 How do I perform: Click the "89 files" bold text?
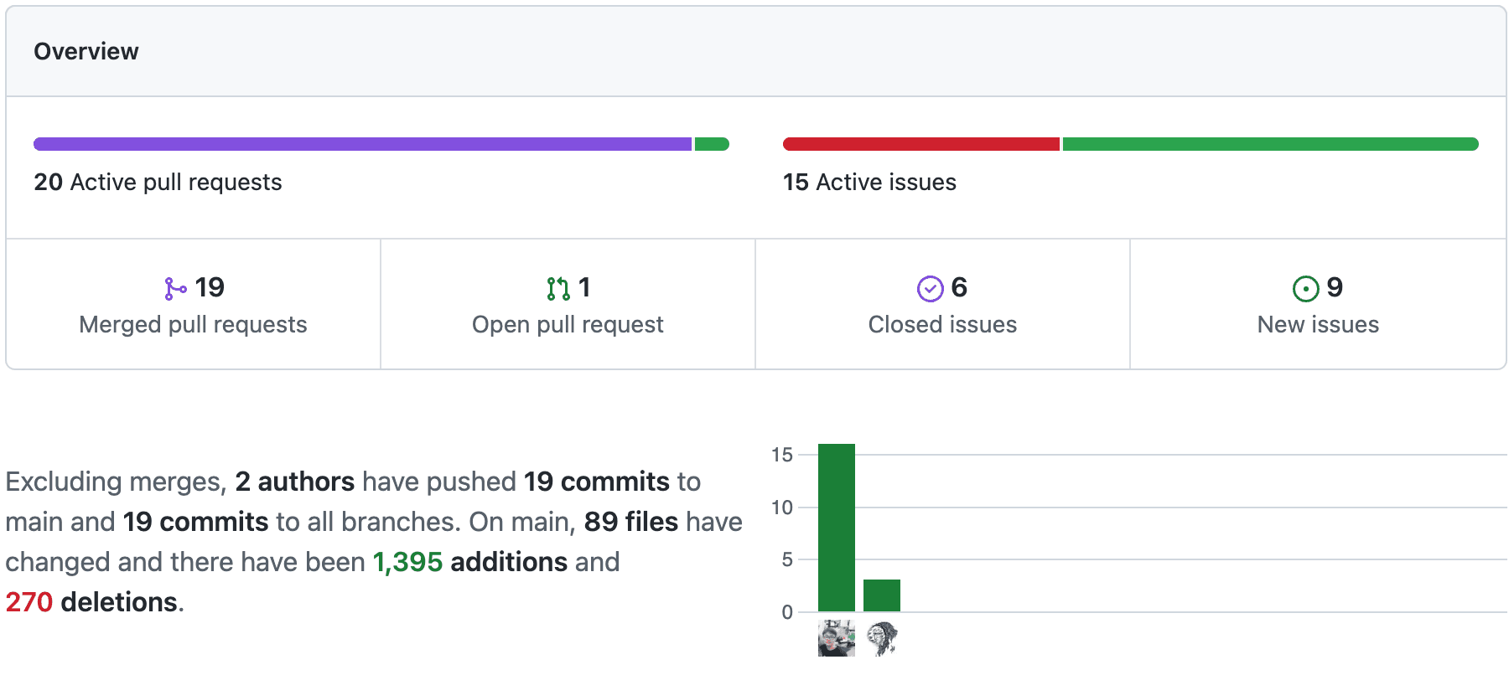tap(630, 522)
